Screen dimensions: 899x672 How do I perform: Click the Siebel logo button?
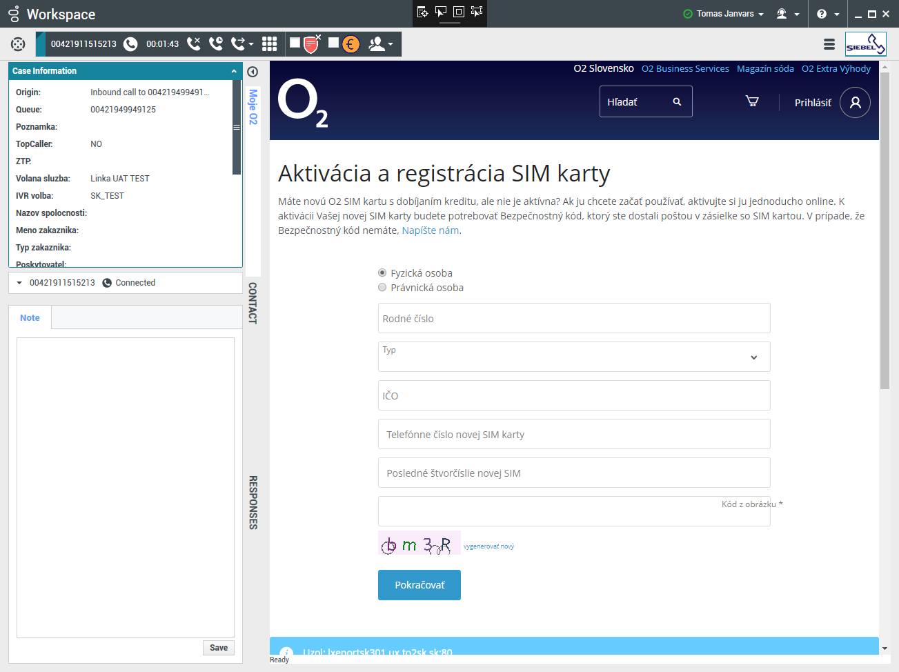pyautogui.click(x=866, y=44)
